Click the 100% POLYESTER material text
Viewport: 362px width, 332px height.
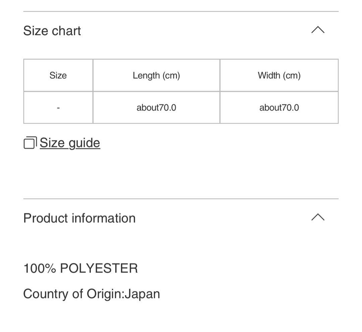point(80,268)
